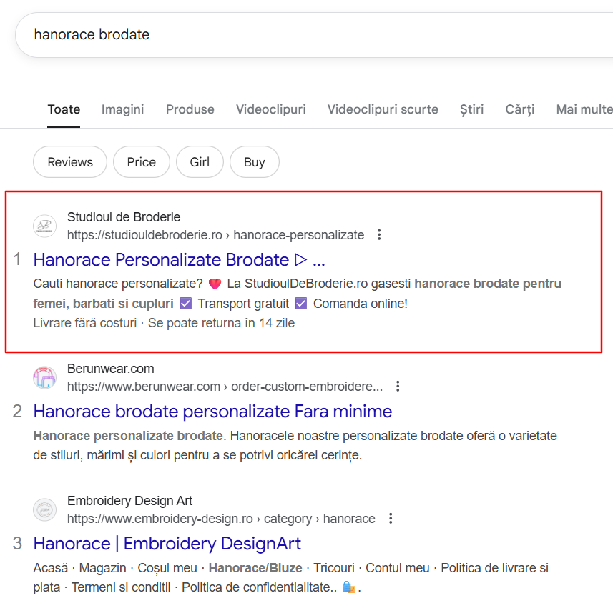Open the Produse tab
This screenshot has width=613, height=613.
pos(190,109)
